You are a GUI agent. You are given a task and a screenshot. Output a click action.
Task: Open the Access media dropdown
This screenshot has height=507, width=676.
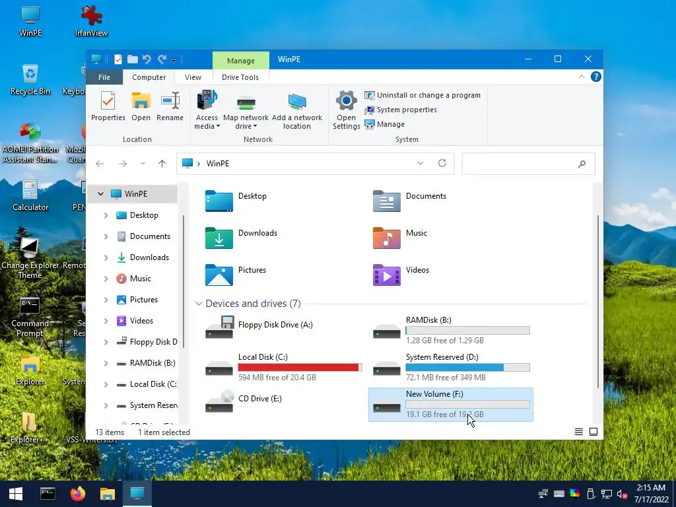pos(207,110)
